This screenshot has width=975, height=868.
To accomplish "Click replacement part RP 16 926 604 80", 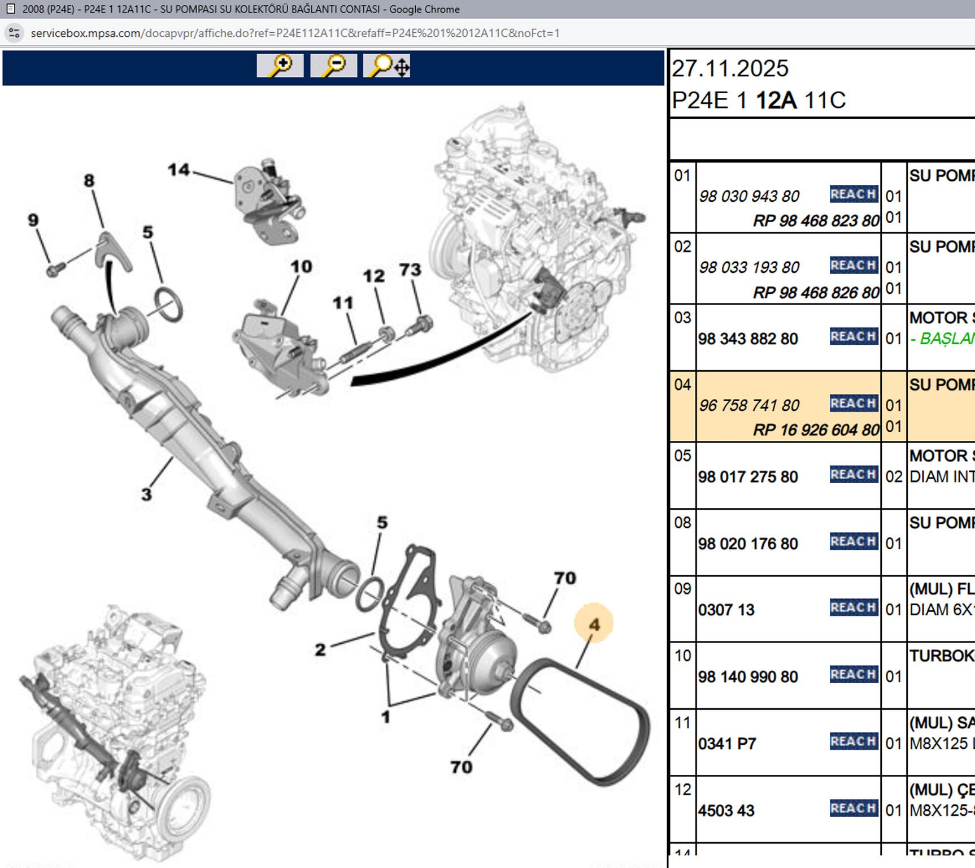I will (x=816, y=430).
